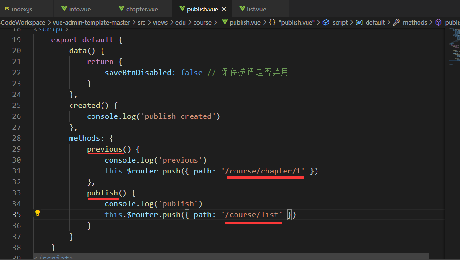
Task: Click vue-admin-template-master in the breadcrumb
Action: [x=91, y=22]
